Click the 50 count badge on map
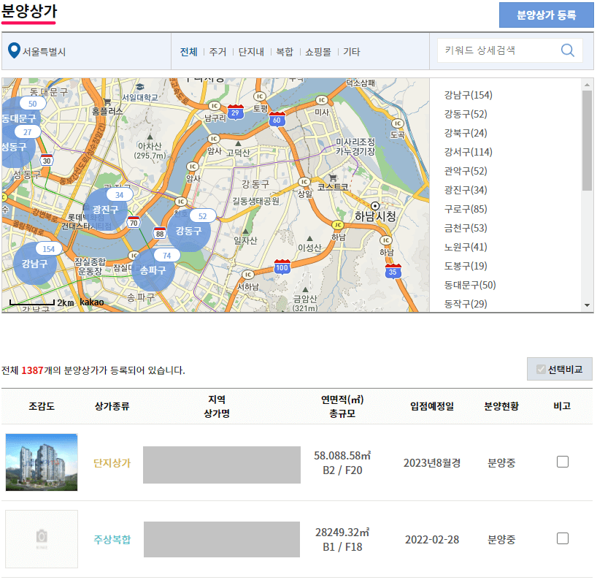This screenshot has width=597, height=580. click(x=33, y=103)
